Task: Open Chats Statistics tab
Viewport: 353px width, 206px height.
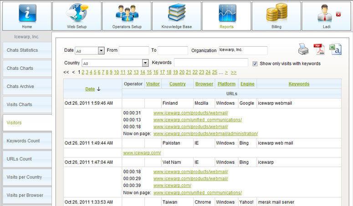Action: pyautogui.click(x=27, y=50)
